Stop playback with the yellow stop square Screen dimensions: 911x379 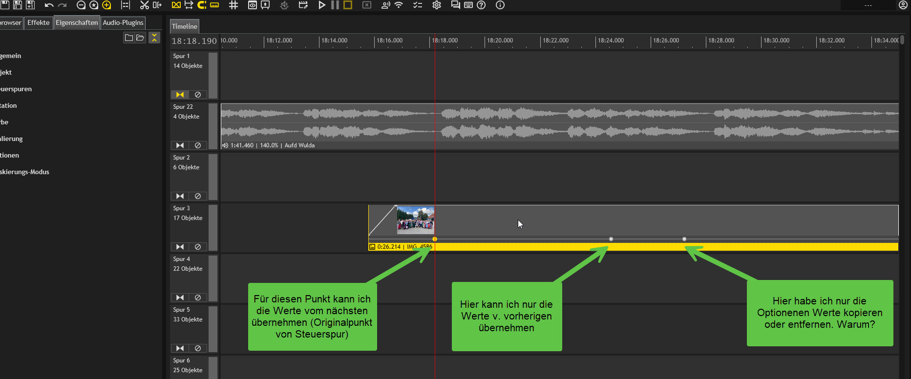coord(348,5)
